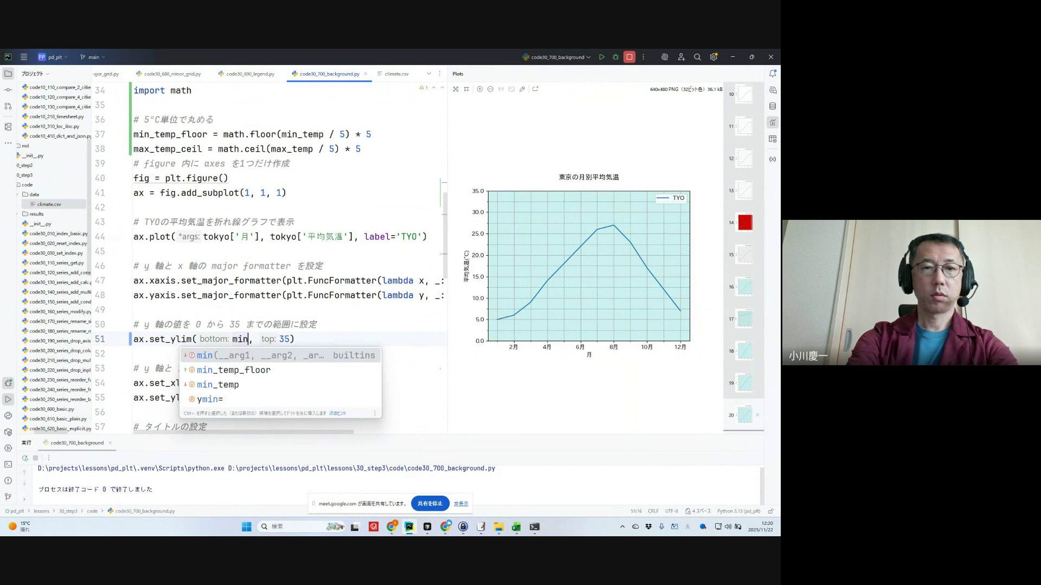Toggle the Run tool window in the left sidebar
The height and width of the screenshot is (585, 1041).
pos(8,399)
